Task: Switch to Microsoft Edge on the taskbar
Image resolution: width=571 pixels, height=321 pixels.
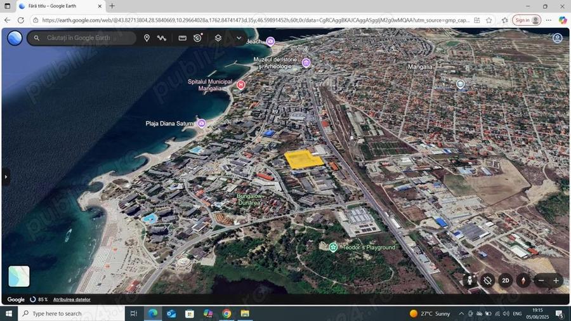Action: click(152, 313)
